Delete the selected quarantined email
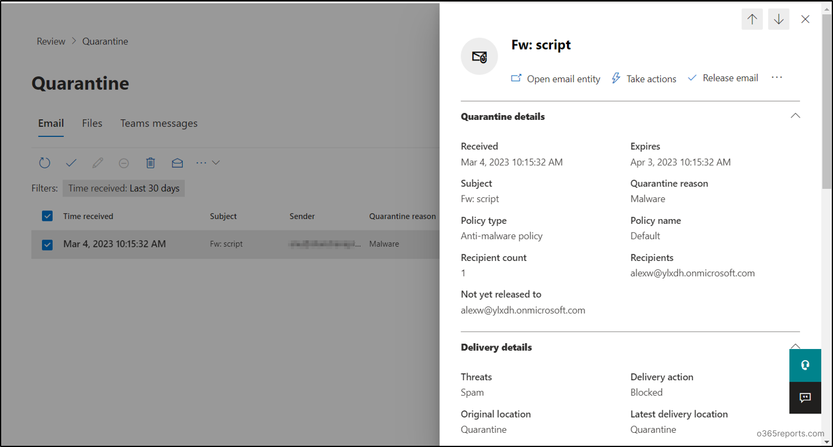Image resolution: width=833 pixels, height=447 pixels. tap(150, 162)
